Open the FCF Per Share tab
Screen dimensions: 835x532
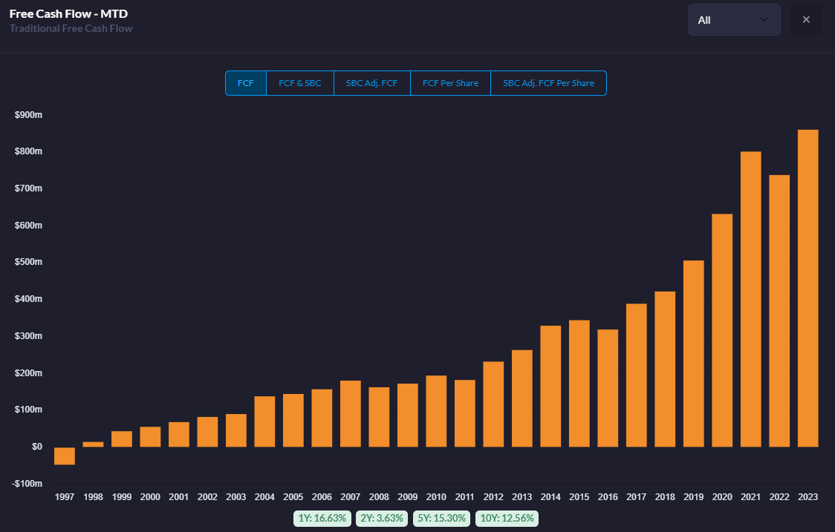[450, 83]
